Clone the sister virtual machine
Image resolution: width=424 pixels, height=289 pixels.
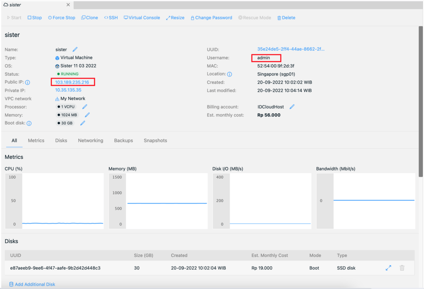90,18
